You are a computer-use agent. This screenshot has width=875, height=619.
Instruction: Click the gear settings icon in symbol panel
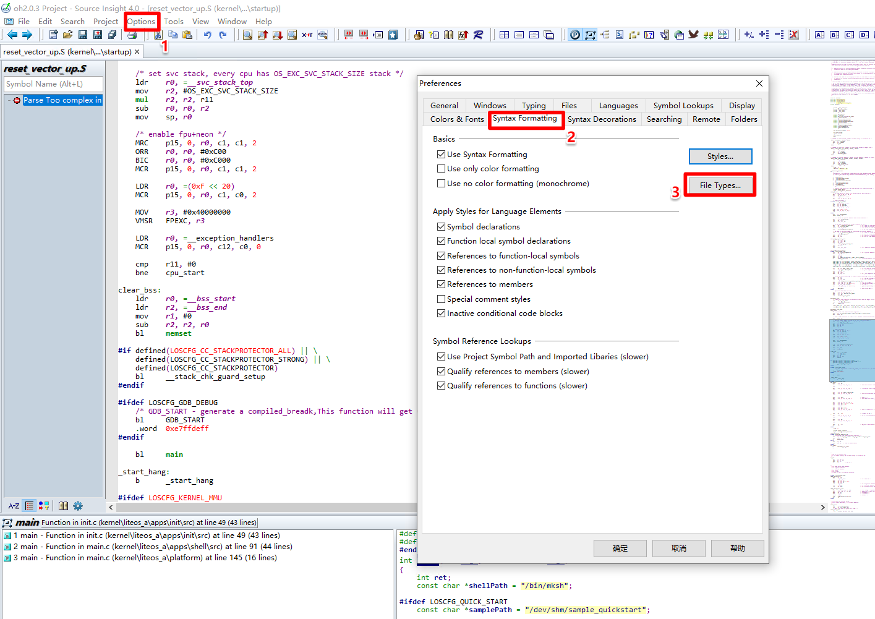(78, 506)
